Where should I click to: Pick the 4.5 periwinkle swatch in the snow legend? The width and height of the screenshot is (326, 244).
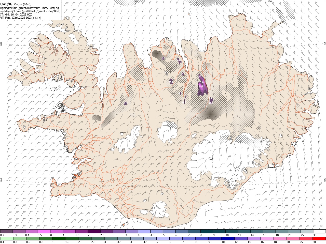pos(157,231)
